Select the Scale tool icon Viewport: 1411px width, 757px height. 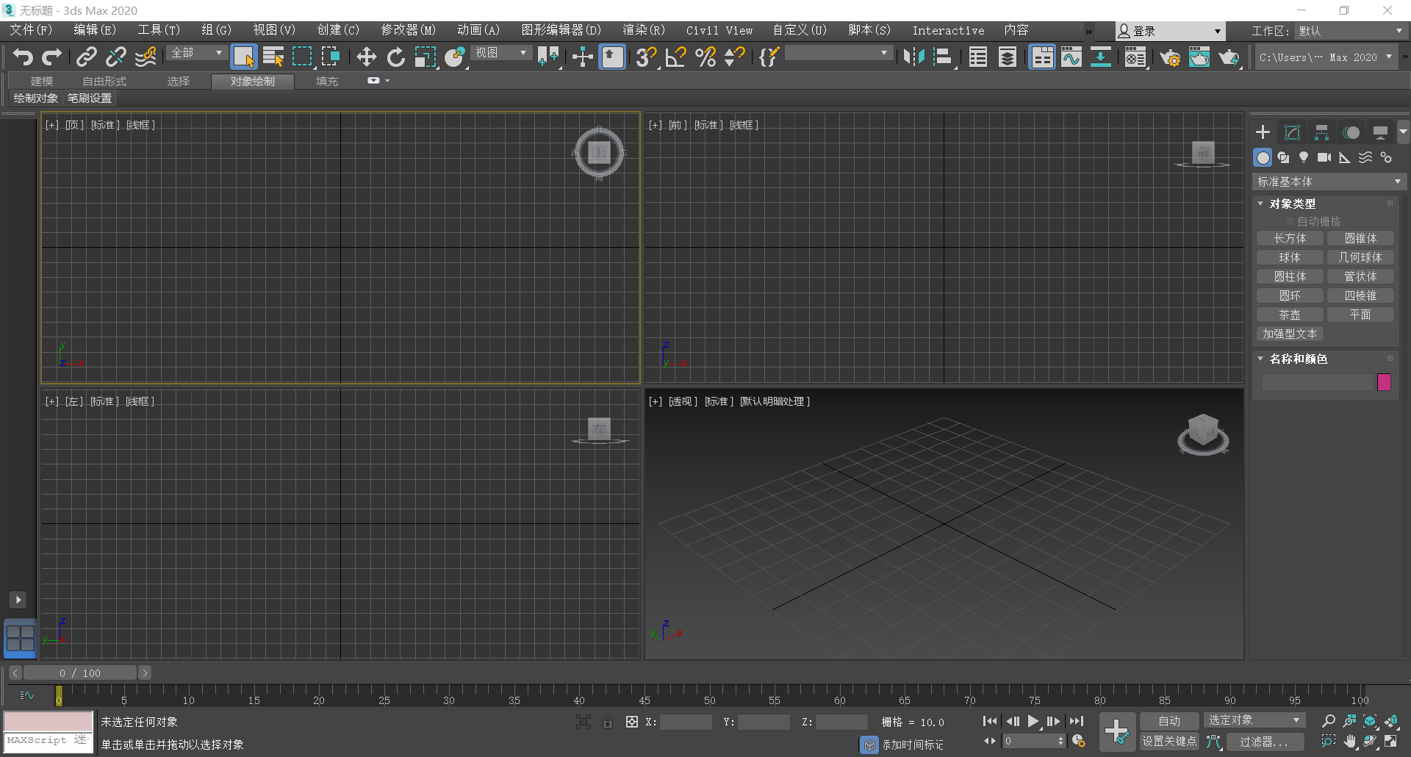[x=426, y=57]
